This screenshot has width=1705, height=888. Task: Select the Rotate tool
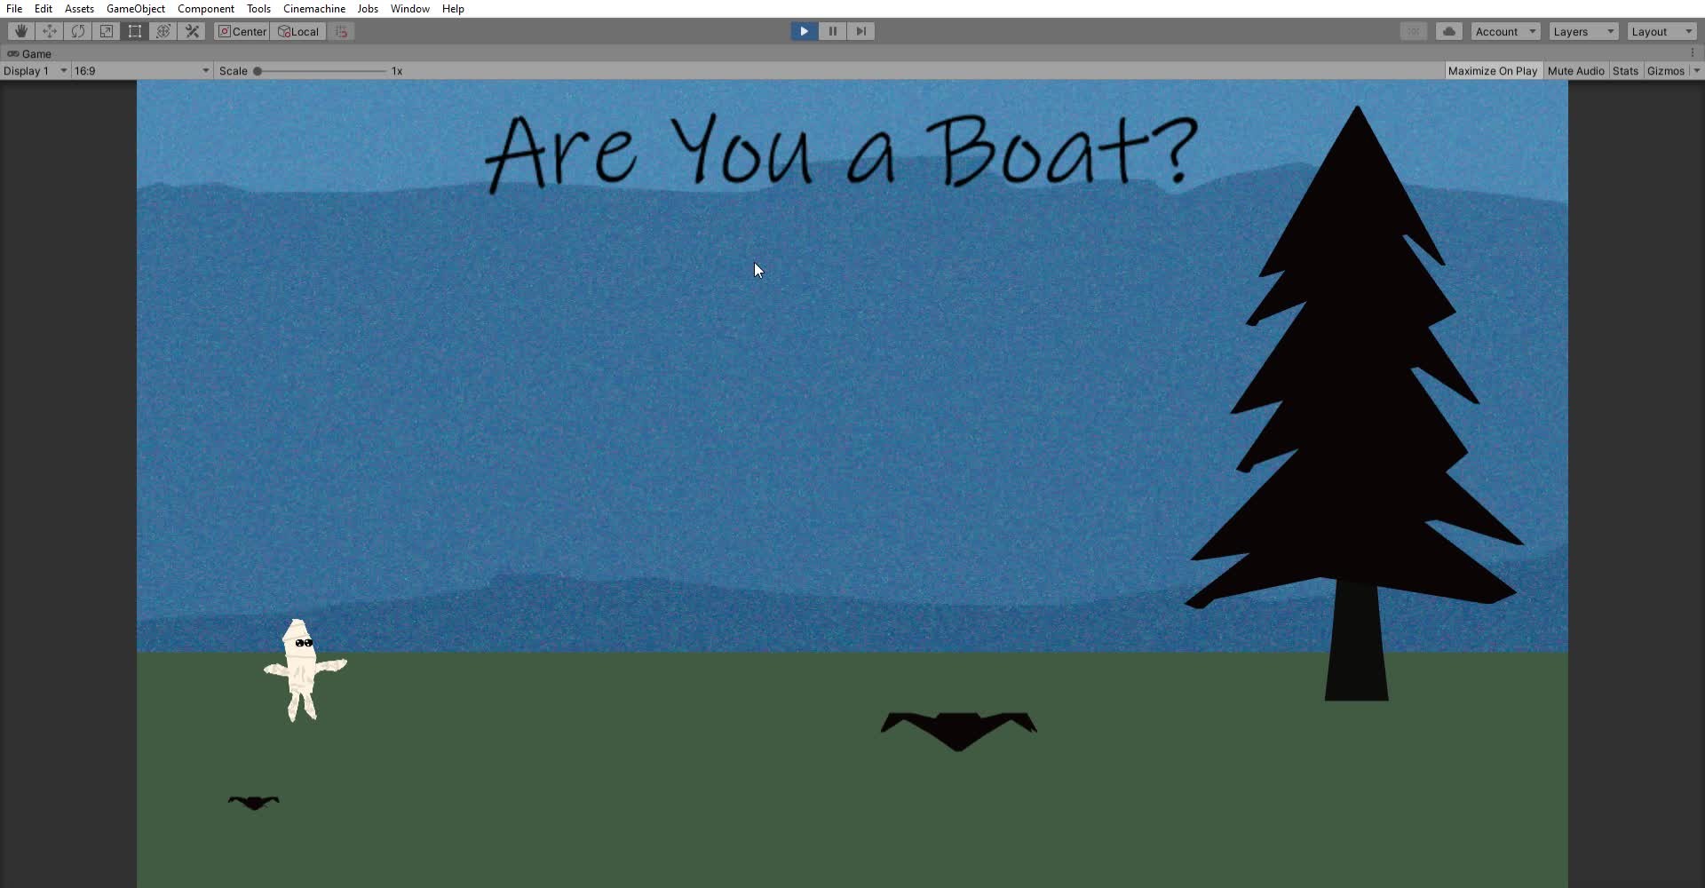[78, 31]
